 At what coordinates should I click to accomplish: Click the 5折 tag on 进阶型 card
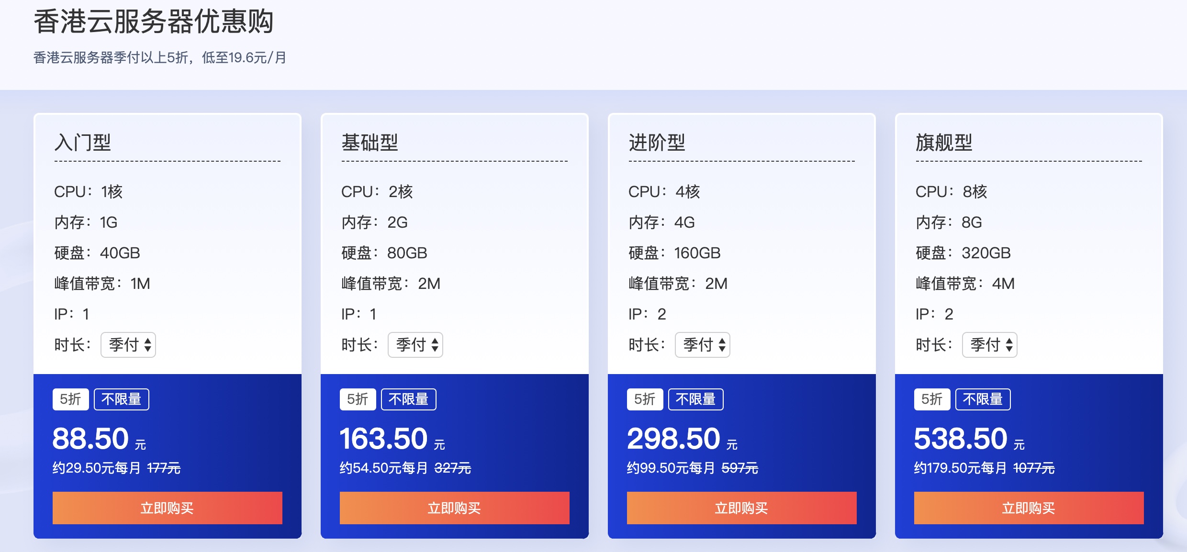(645, 399)
